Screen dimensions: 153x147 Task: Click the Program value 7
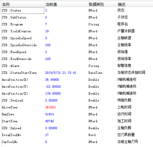click(x=46, y=24)
